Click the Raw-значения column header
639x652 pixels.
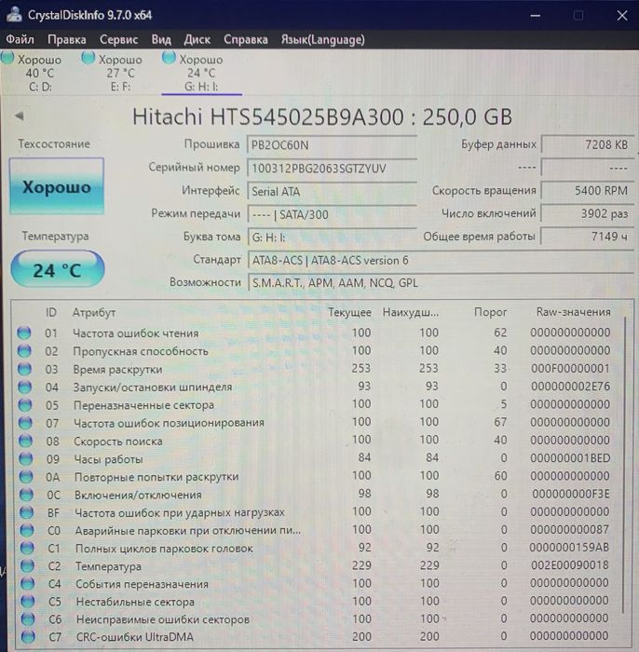[x=573, y=312]
